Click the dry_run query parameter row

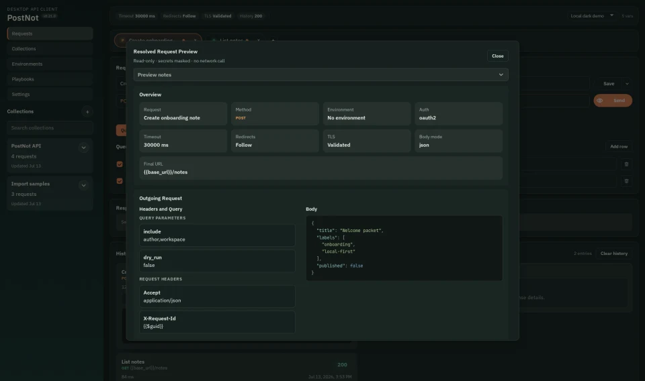(217, 261)
